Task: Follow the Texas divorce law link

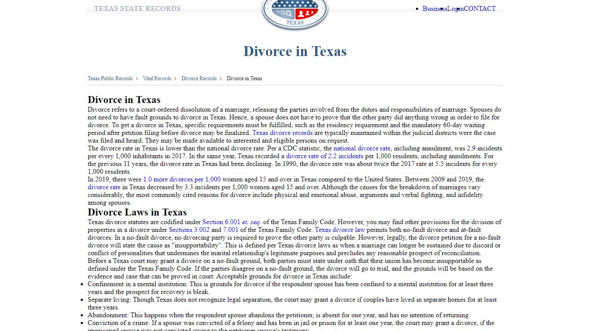Action: click(340, 230)
